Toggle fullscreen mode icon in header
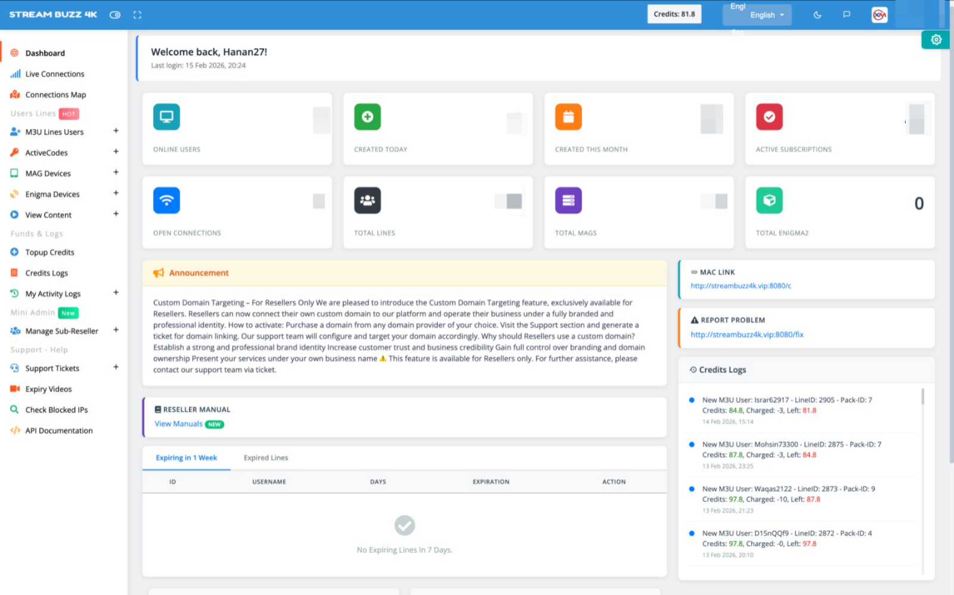The image size is (954, 595). 137,15
